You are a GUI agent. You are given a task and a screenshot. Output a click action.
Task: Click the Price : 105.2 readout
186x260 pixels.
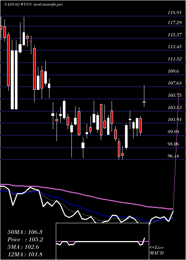25,240
